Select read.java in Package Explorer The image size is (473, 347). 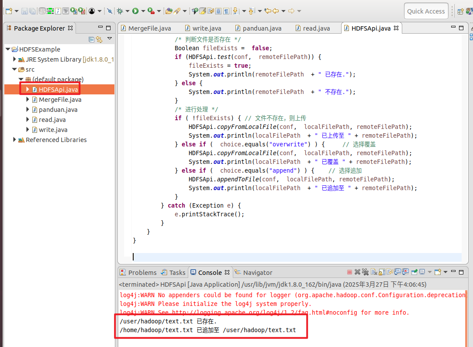coord(52,120)
